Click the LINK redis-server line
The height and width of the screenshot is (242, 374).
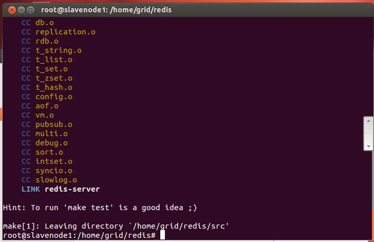[x=61, y=189]
